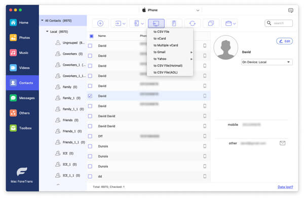Click the delete contacts trash icon
Image resolution: width=304 pixels, height=198 pixels.
click(174, 23)
